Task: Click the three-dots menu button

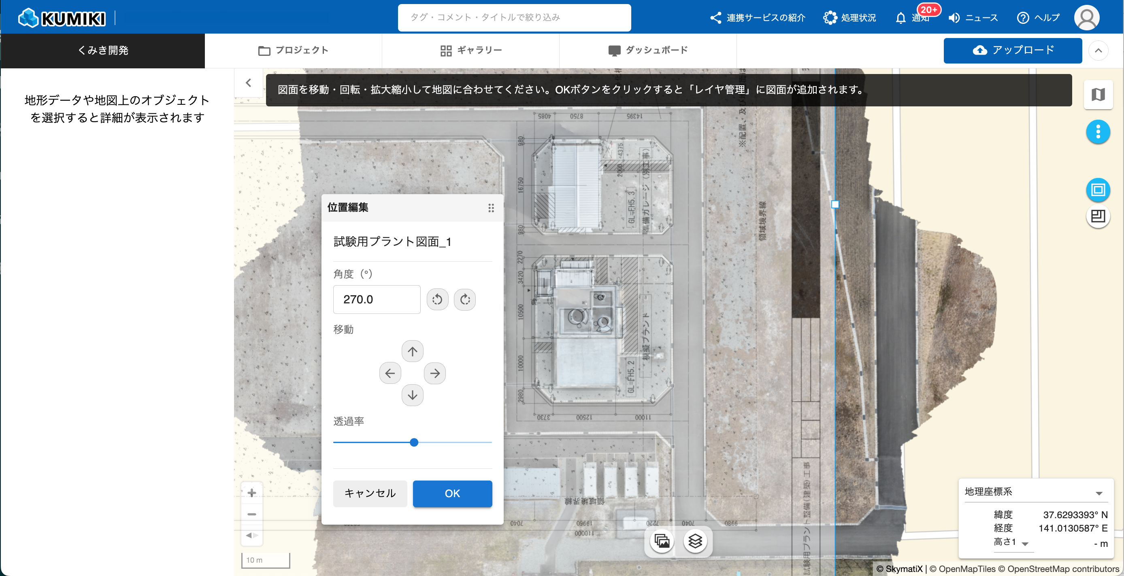Action: [x=1098, y=132]
